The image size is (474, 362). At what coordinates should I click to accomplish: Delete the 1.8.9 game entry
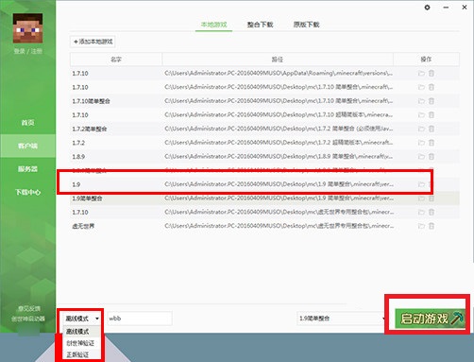[x=432, y=157]
